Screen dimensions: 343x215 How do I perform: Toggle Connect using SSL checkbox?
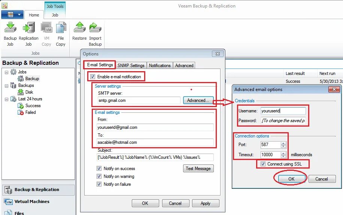(x=263, y=164)
